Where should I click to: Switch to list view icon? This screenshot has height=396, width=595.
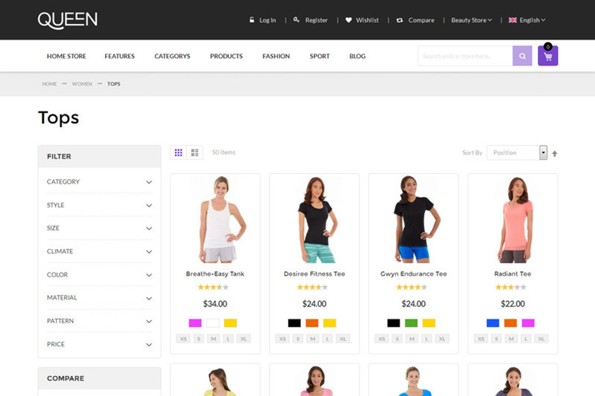195,152
